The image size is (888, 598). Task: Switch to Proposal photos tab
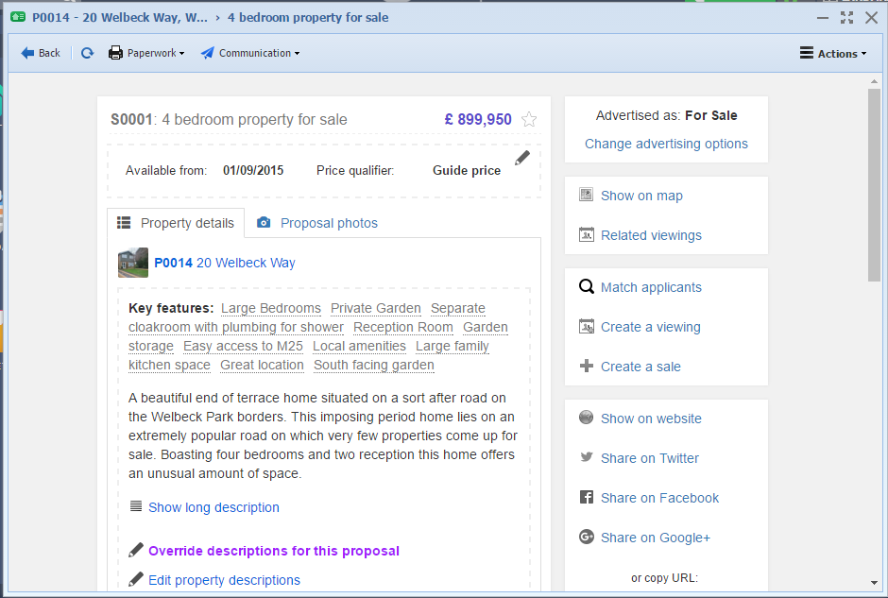click(317, 223)
